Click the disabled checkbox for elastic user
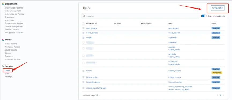Viewport: 232px width, 100px height. click(83, 38)
